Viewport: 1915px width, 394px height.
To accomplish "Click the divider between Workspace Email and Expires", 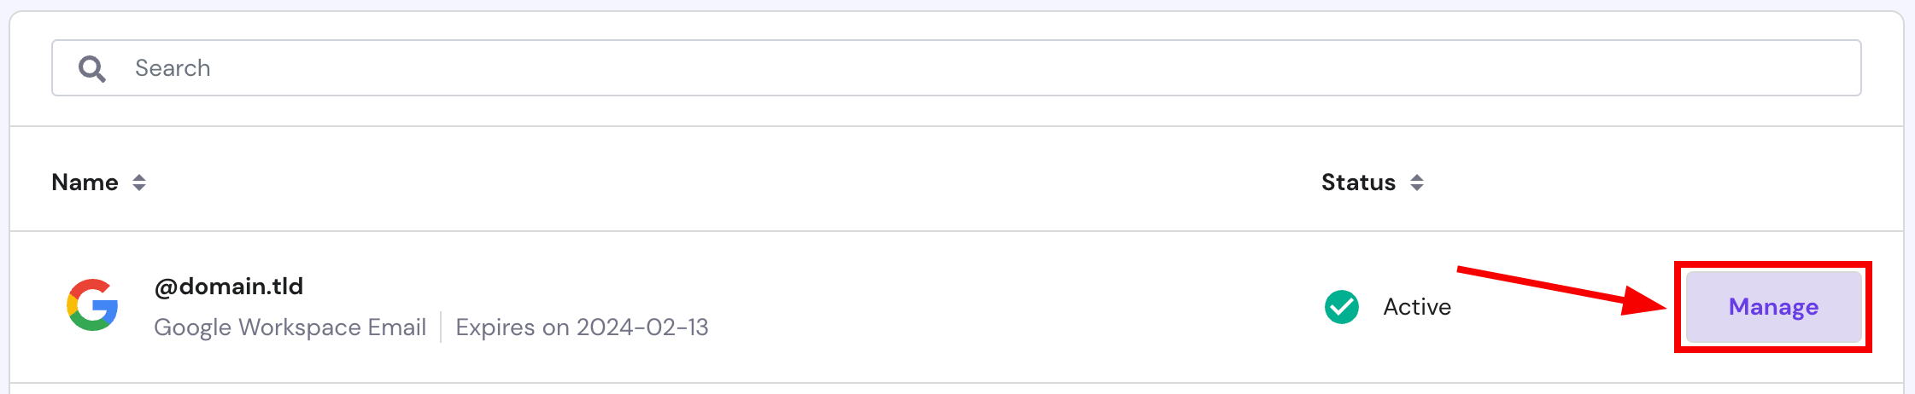I will [441, 327].
